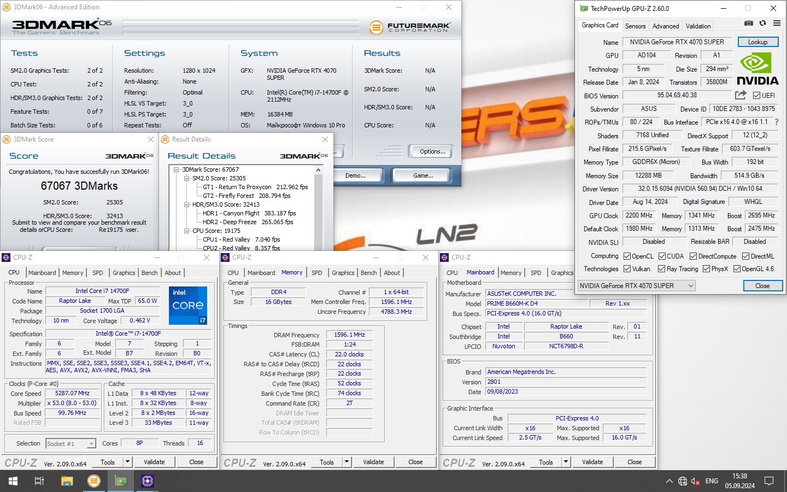This screenshot has height=492, width=787.
Task: Click the ENG language indicator
Action: click(712, 481)
